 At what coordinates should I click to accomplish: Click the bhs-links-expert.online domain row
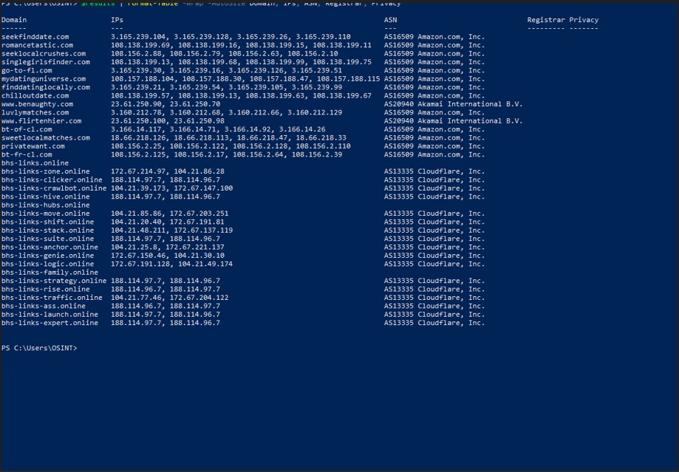pos(50,323)
